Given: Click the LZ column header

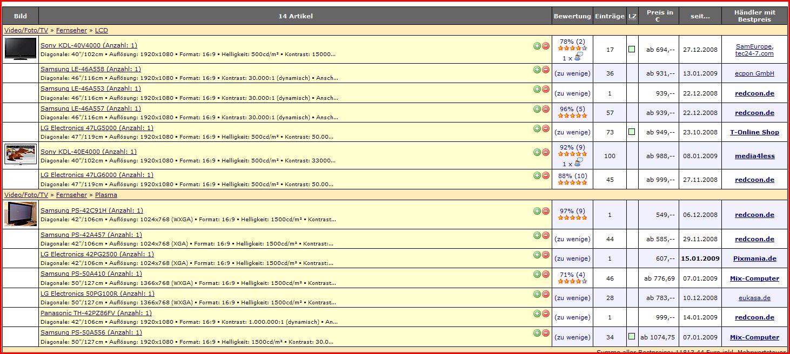Looking at the screenshot, I should 632,16.
